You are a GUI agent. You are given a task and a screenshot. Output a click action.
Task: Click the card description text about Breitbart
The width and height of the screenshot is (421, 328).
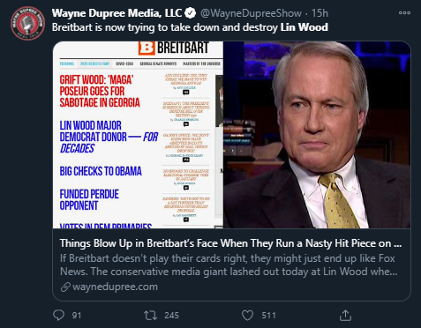pyautogui.click(x=229, y=265)
